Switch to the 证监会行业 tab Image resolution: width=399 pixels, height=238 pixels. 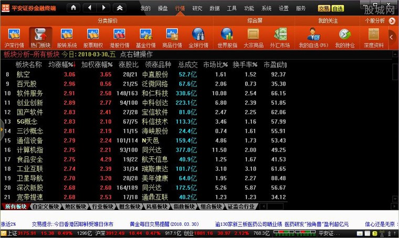(241, 207)
